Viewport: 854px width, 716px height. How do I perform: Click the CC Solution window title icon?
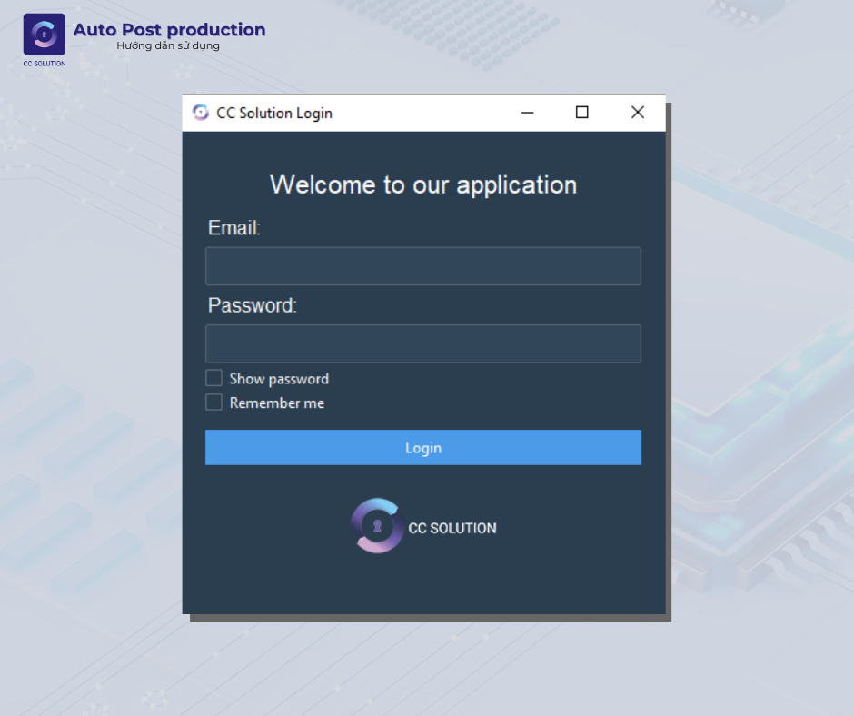201,113
